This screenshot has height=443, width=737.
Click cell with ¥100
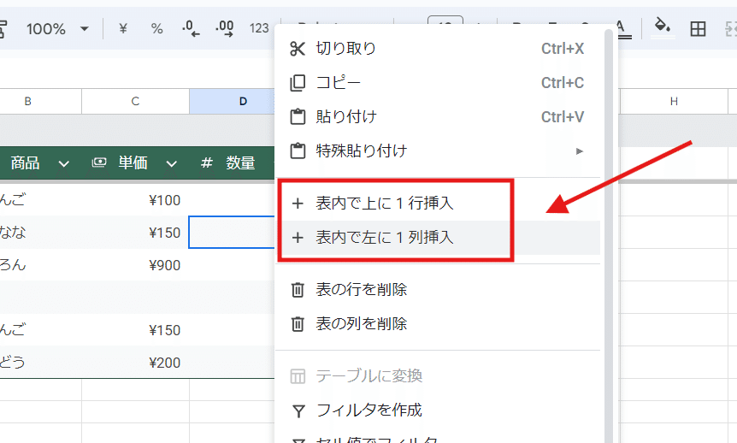click(x=135, y=200)
